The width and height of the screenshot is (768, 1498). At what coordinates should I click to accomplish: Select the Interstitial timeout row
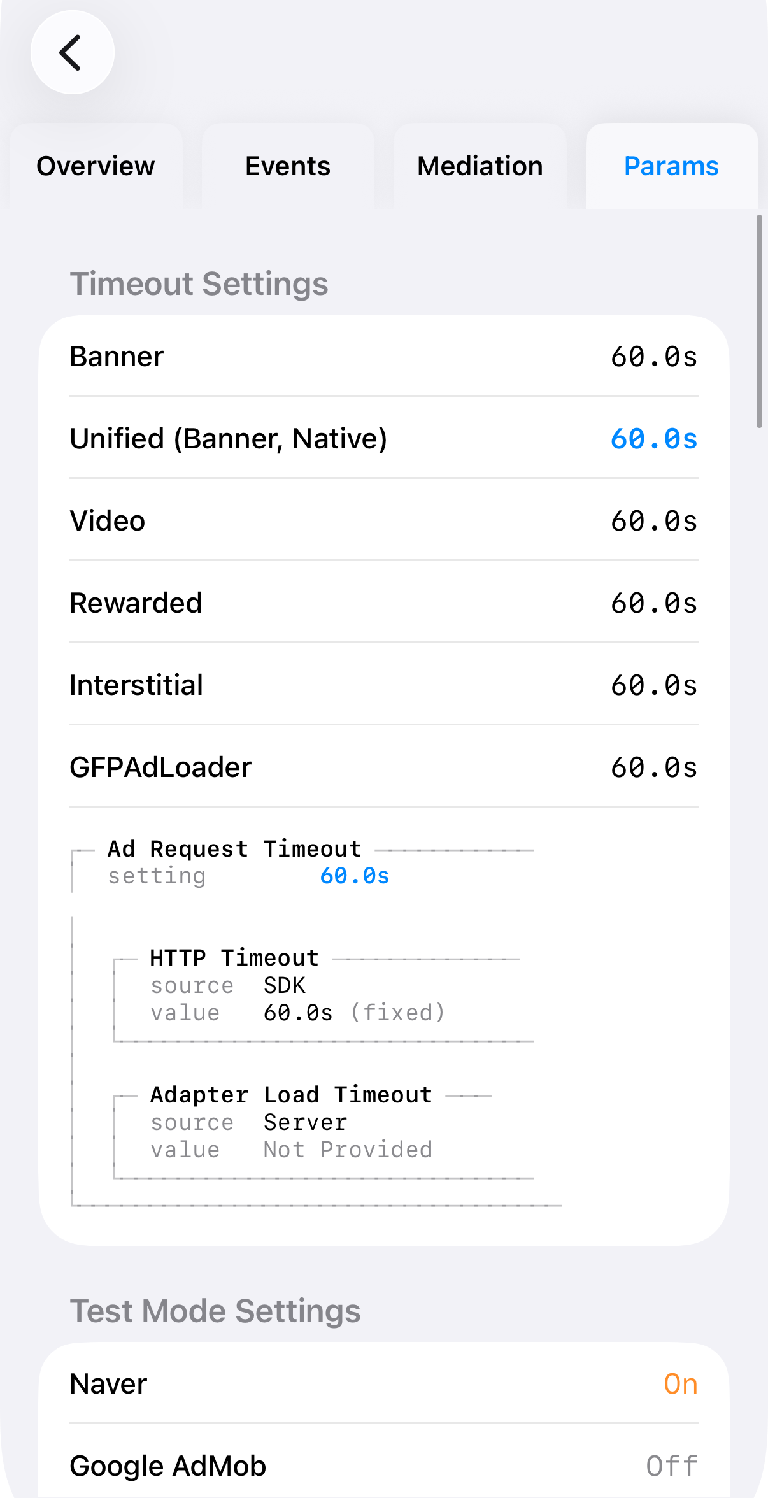click(383, 685)
